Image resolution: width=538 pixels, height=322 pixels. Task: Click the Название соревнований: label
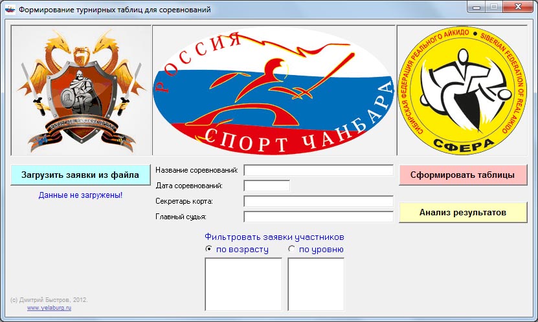[197, 170]
